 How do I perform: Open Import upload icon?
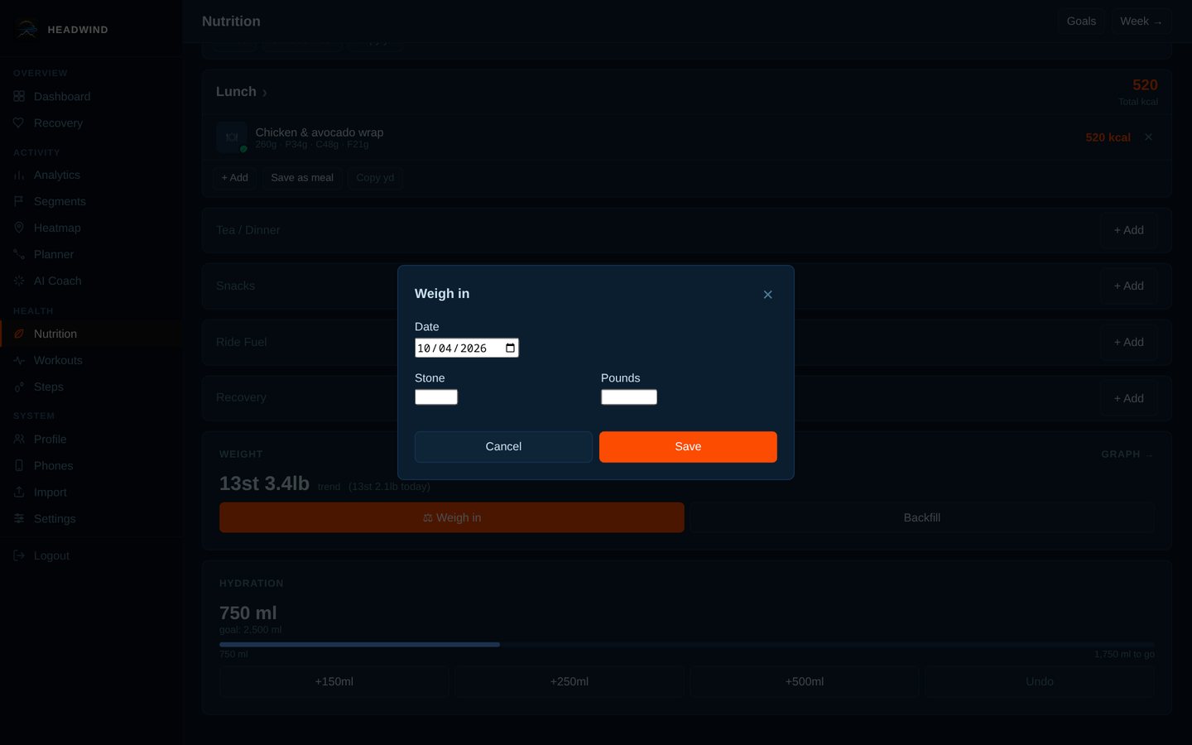[x=19, y=492]
